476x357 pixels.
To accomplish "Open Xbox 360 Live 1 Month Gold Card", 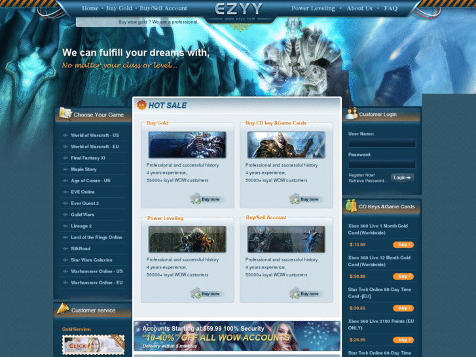I will (x=378, y=229).
